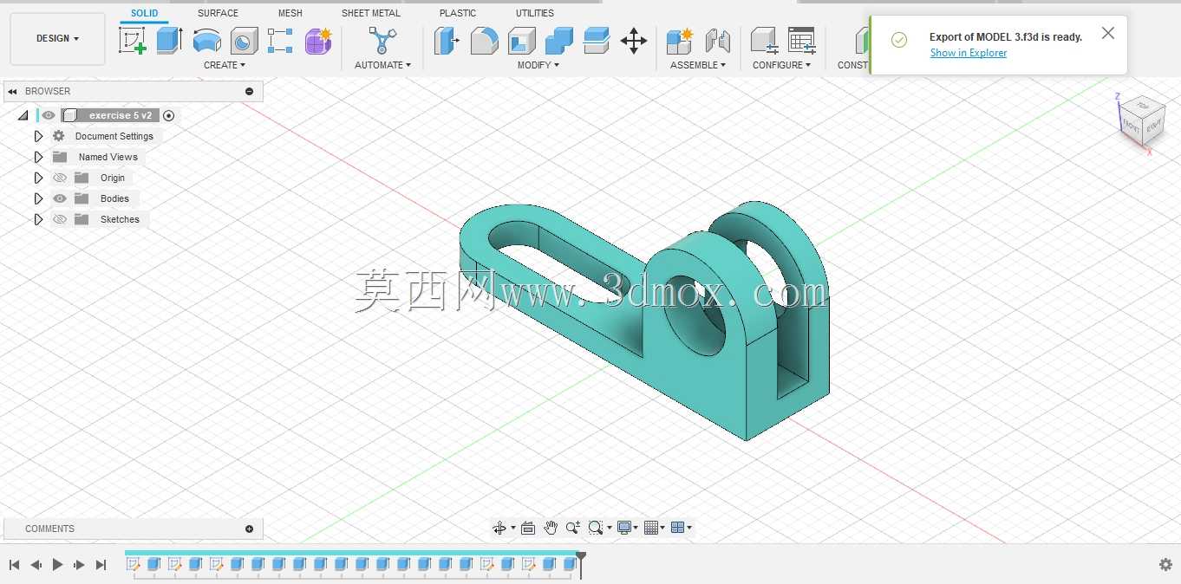1181x584 pixels.
Task: Activate exercise 5 v2 component radio button
Action: coord(169,115)
